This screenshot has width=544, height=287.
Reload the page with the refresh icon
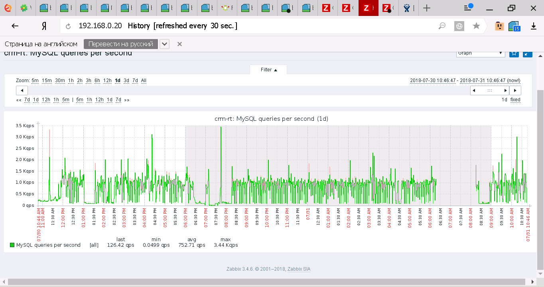tap(68, 26)
